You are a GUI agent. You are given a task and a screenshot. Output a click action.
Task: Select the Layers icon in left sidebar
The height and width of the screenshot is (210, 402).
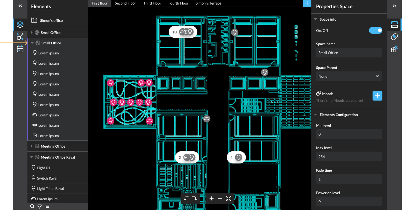[20, 25]
